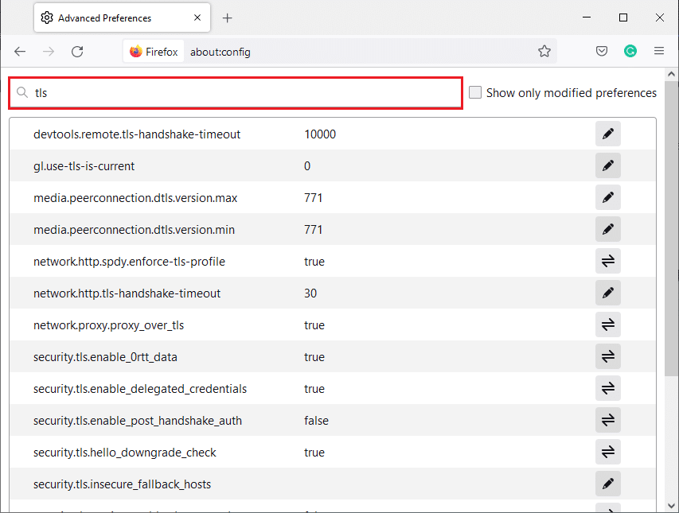Maximize the Firefox window
679x513 pixels.
[x=622, y=17]
